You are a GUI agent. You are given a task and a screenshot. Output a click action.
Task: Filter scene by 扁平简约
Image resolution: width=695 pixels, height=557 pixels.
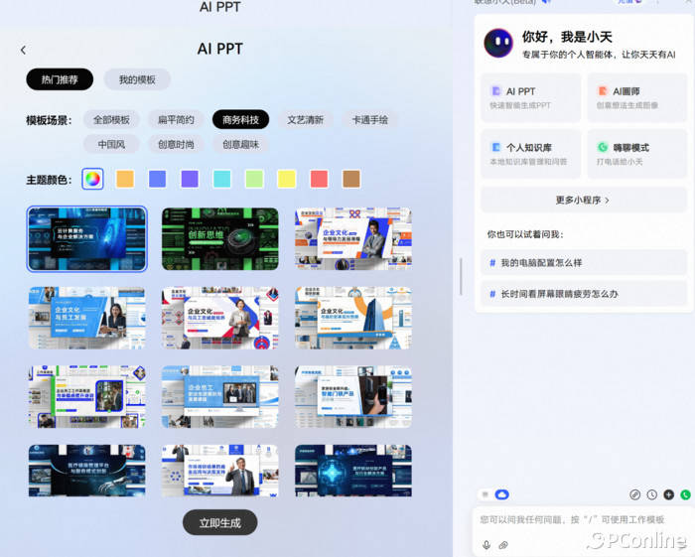(x=176, y=120)
